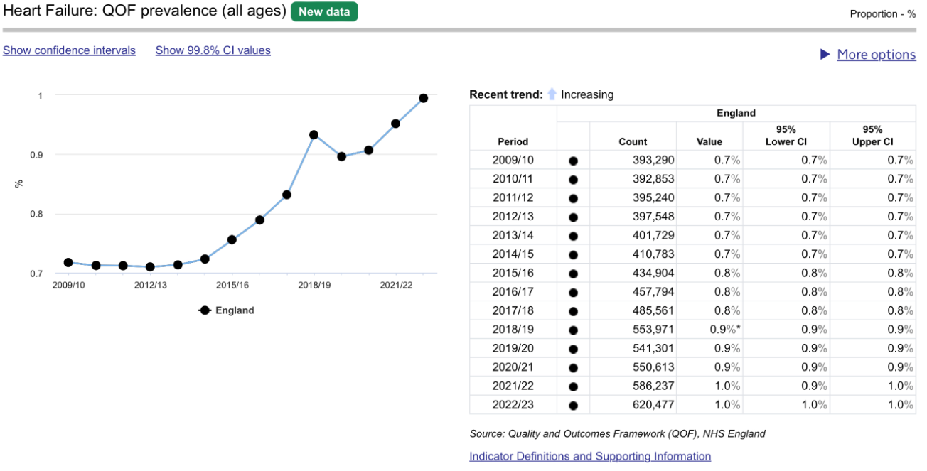Click the blue Increasing trend arrow
The image size is (927, 471).
[551, 94]
